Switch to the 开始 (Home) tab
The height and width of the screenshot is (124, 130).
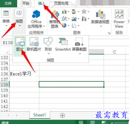pyautogui.click(x=26, y=3)
